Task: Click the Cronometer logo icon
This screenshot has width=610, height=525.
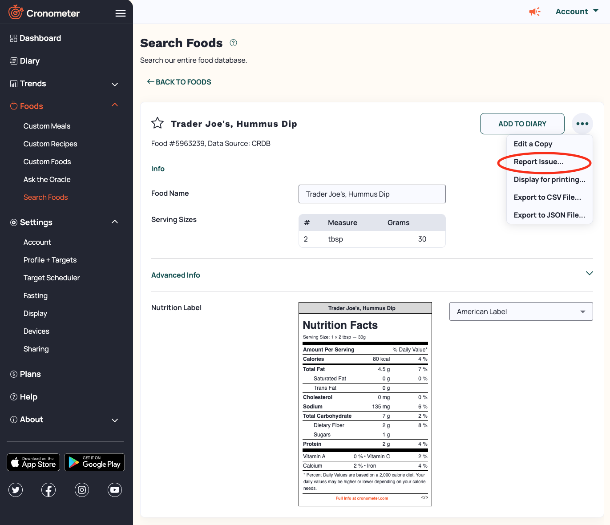Action: 16,12
